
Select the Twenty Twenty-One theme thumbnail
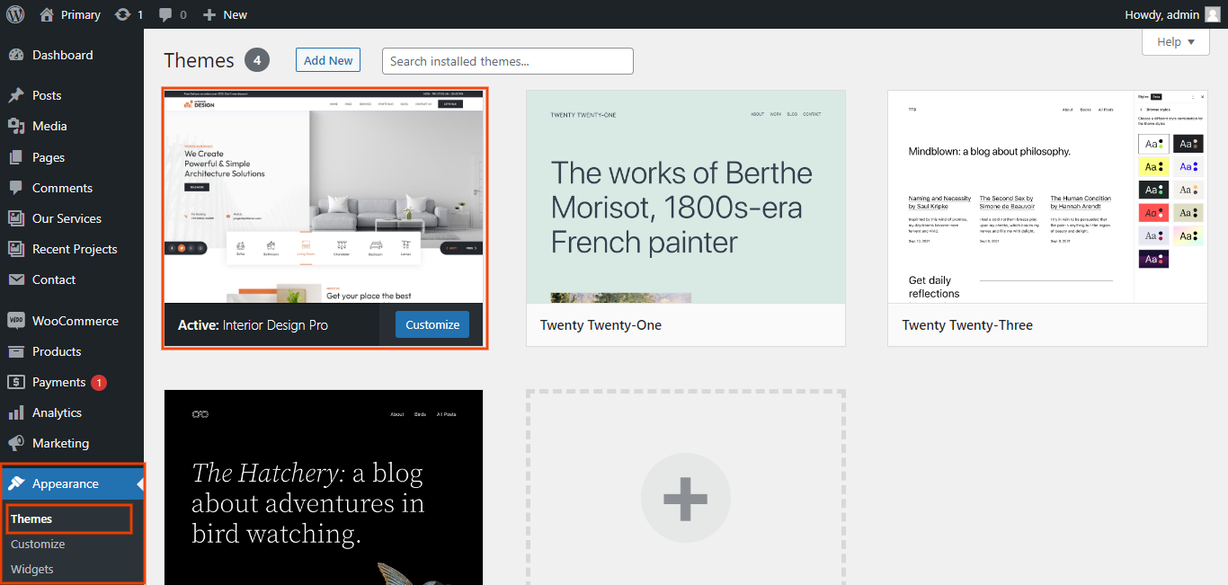pos(685,197)
